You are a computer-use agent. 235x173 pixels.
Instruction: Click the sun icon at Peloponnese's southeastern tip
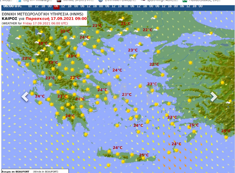[x=86, y=134]
